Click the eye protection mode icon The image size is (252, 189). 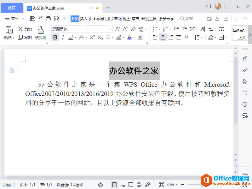pyautogui.click(x=100, y=184)
